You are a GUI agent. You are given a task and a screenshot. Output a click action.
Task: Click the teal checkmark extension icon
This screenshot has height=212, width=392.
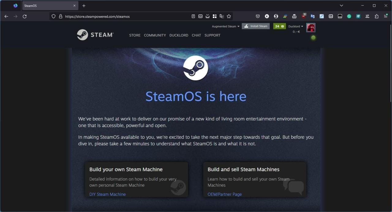click(x=358, y=16)
